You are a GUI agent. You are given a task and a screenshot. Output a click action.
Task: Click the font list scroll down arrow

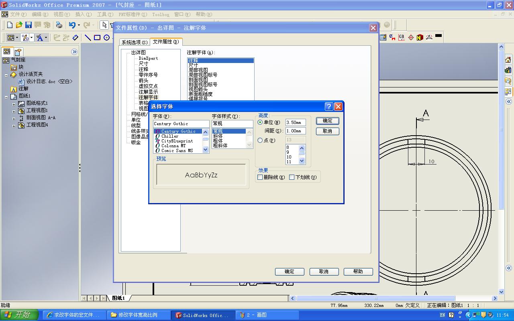pos(206,150)
